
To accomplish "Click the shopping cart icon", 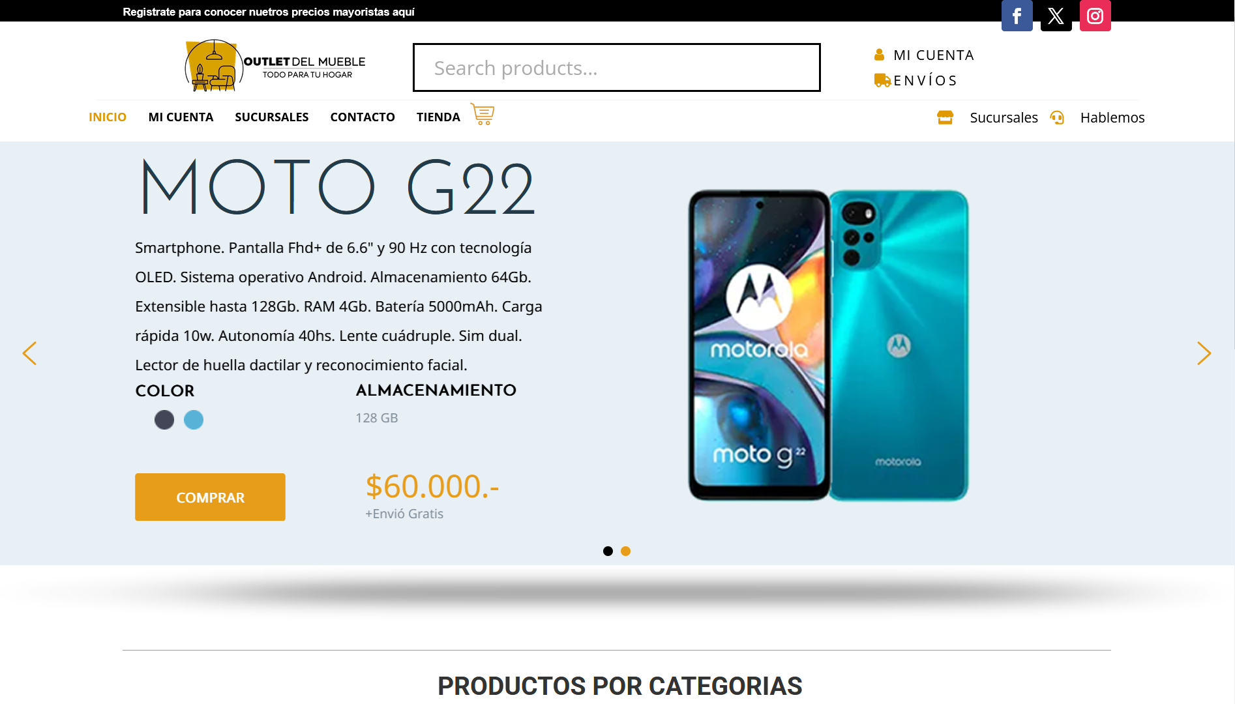I will tap(483, 114).
